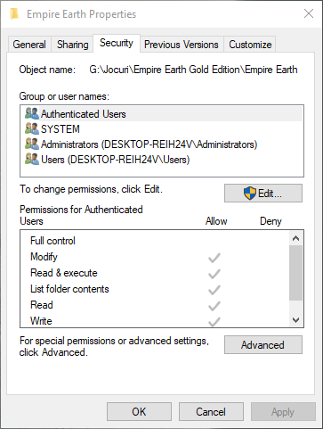Viewport: 323px width, 429px height.
Task: Open the Previous Versions tab
Action: click(182, 45)
